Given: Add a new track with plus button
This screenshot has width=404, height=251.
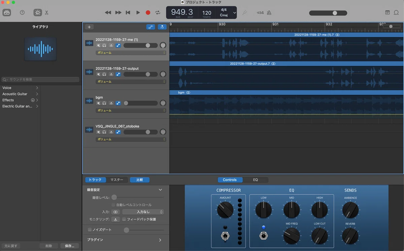Looking at the screenshot, I should point(89,27).
